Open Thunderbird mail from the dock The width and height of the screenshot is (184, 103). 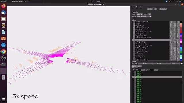3,13
